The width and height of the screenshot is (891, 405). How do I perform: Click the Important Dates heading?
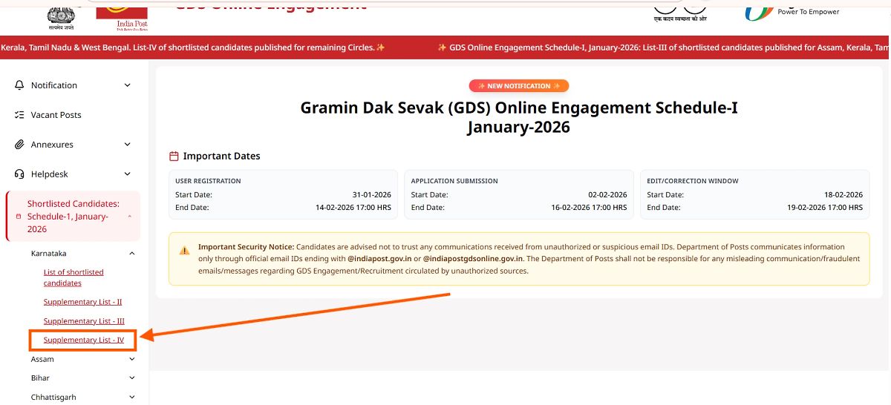click(x=222, y=157)
